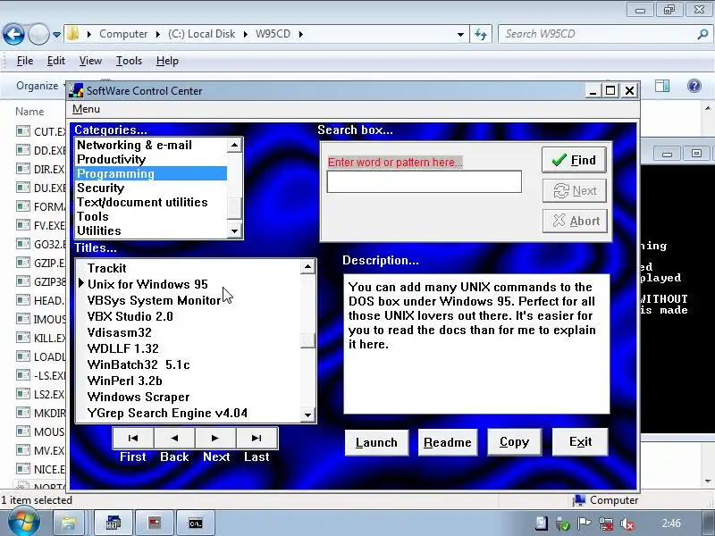Click the Explorer folder taskbar icon
The width and height of the screenshot is (715, 536).
click(x=69, y=523)
